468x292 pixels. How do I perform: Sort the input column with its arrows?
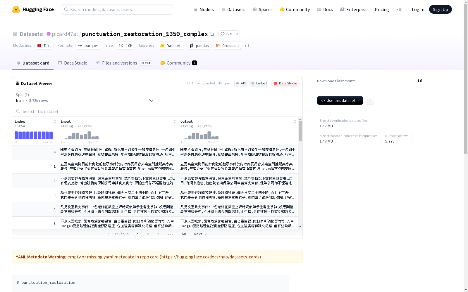[x=175, y=121]
